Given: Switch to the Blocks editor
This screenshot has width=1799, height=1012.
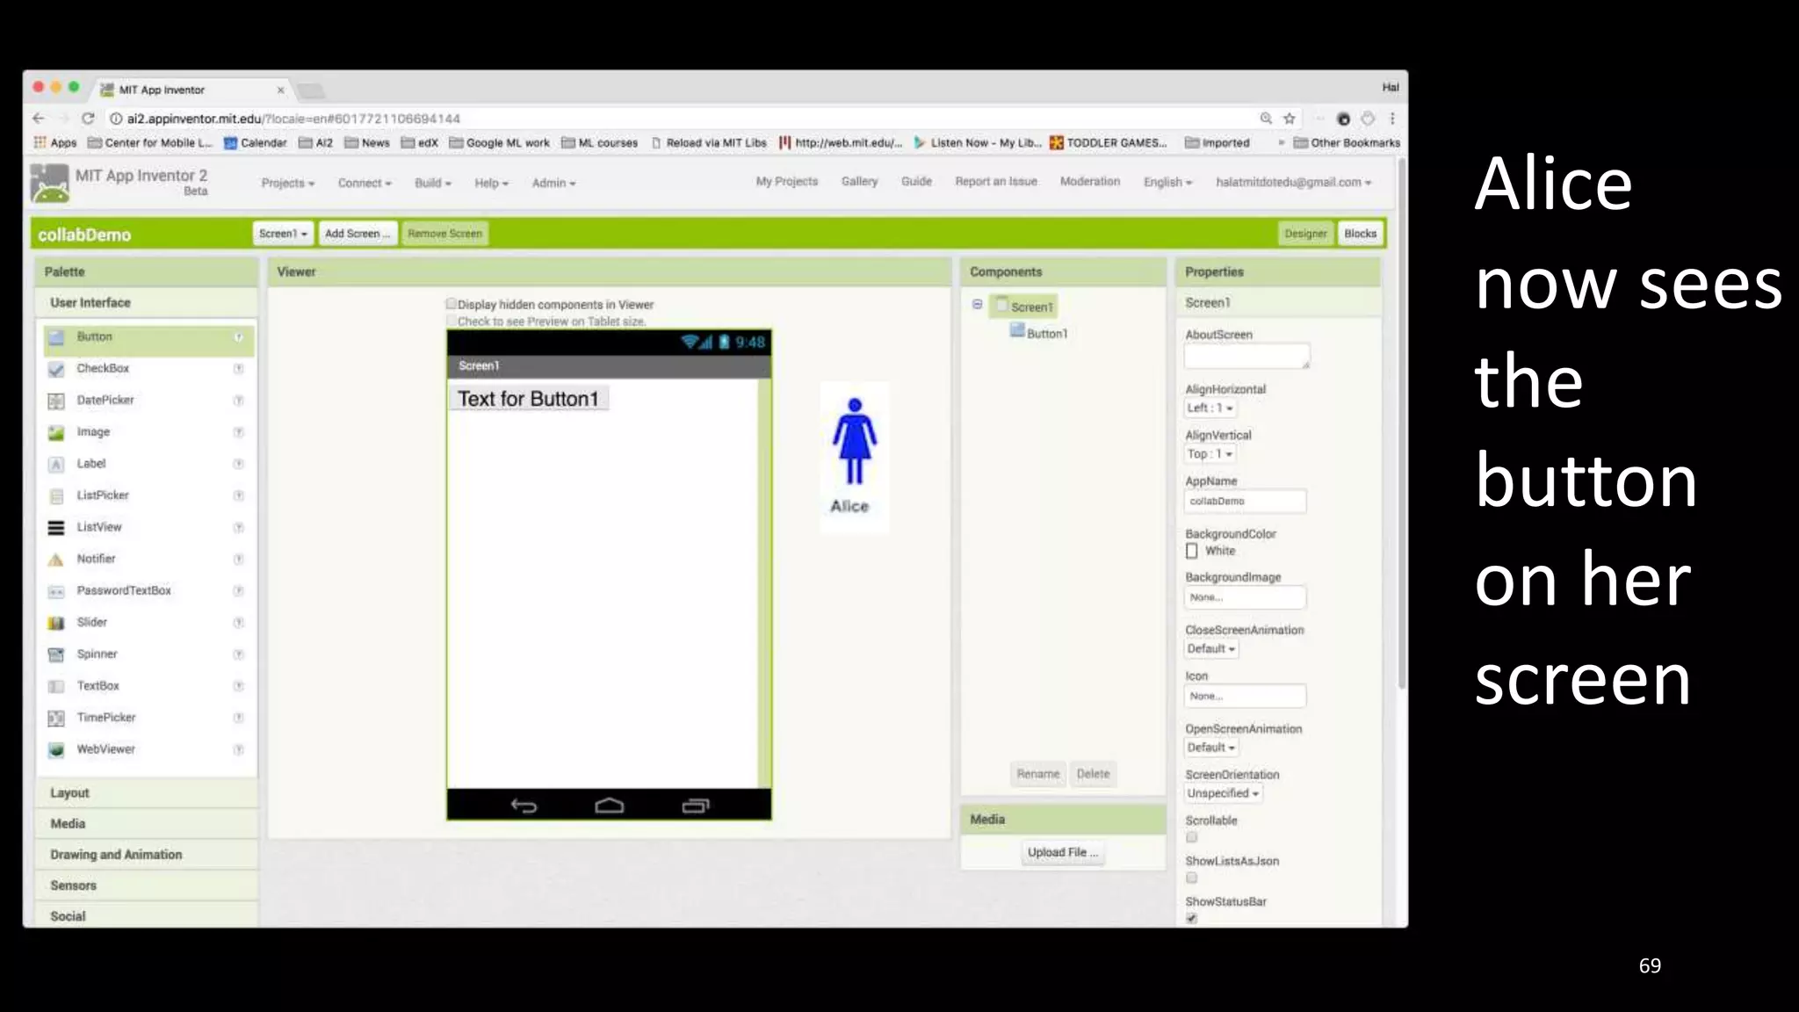Looking at the screenshot, I should pyautogui.click(x=1360, y=234).
